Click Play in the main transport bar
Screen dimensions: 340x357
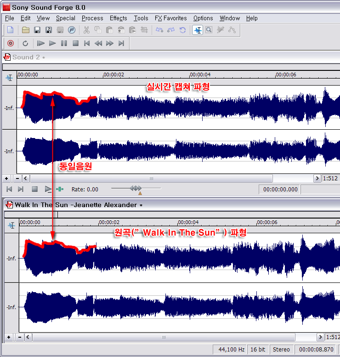(52, 43)
